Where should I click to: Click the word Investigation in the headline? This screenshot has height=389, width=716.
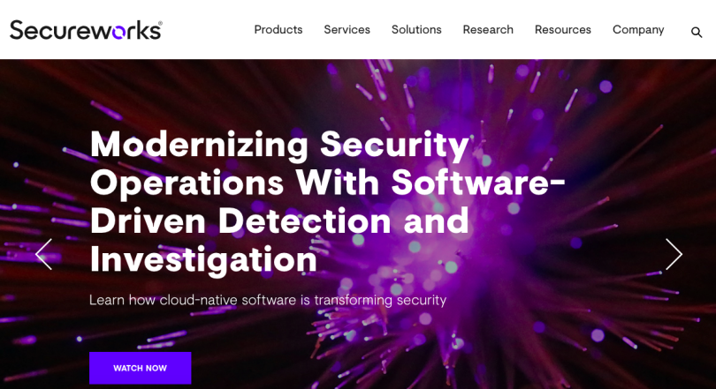(203, 259)
